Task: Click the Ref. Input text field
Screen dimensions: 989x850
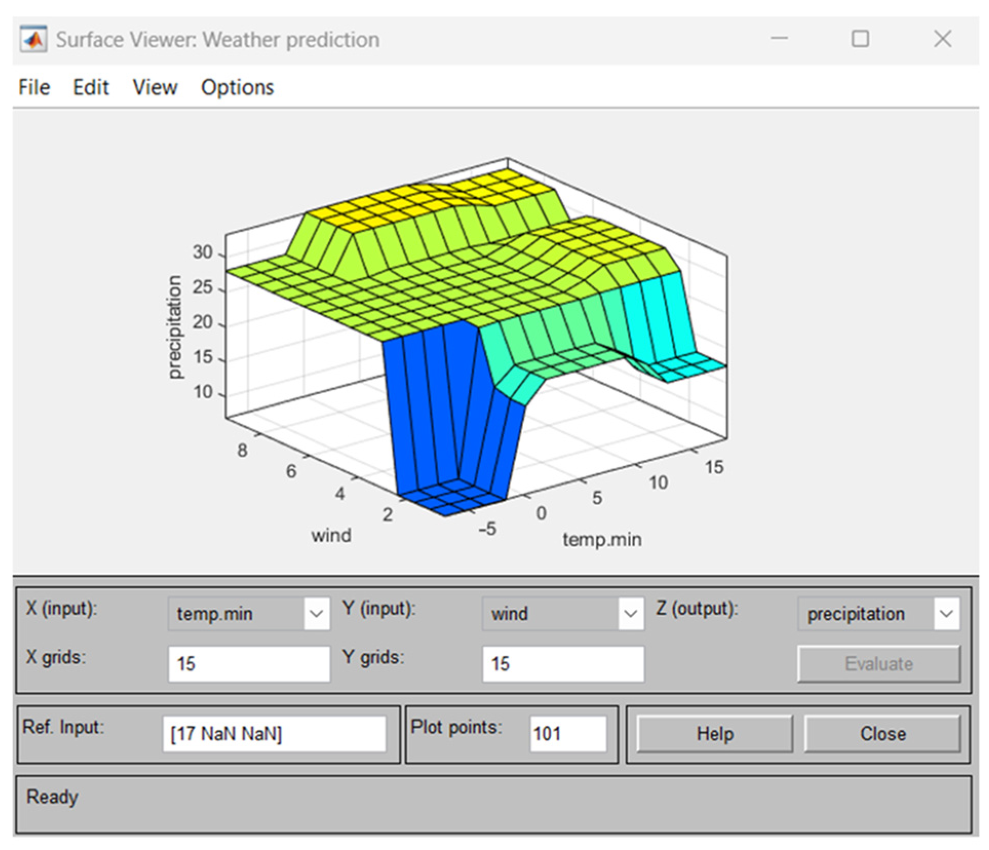Action: point(274,733)
